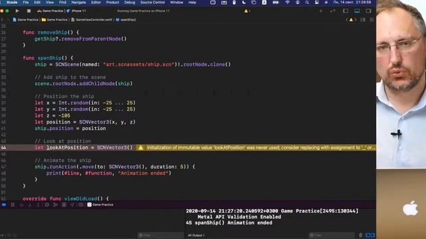Screen dimensions: 426x239
Task: Click the warning icon on line 44
Action: (x=140, y=147)
